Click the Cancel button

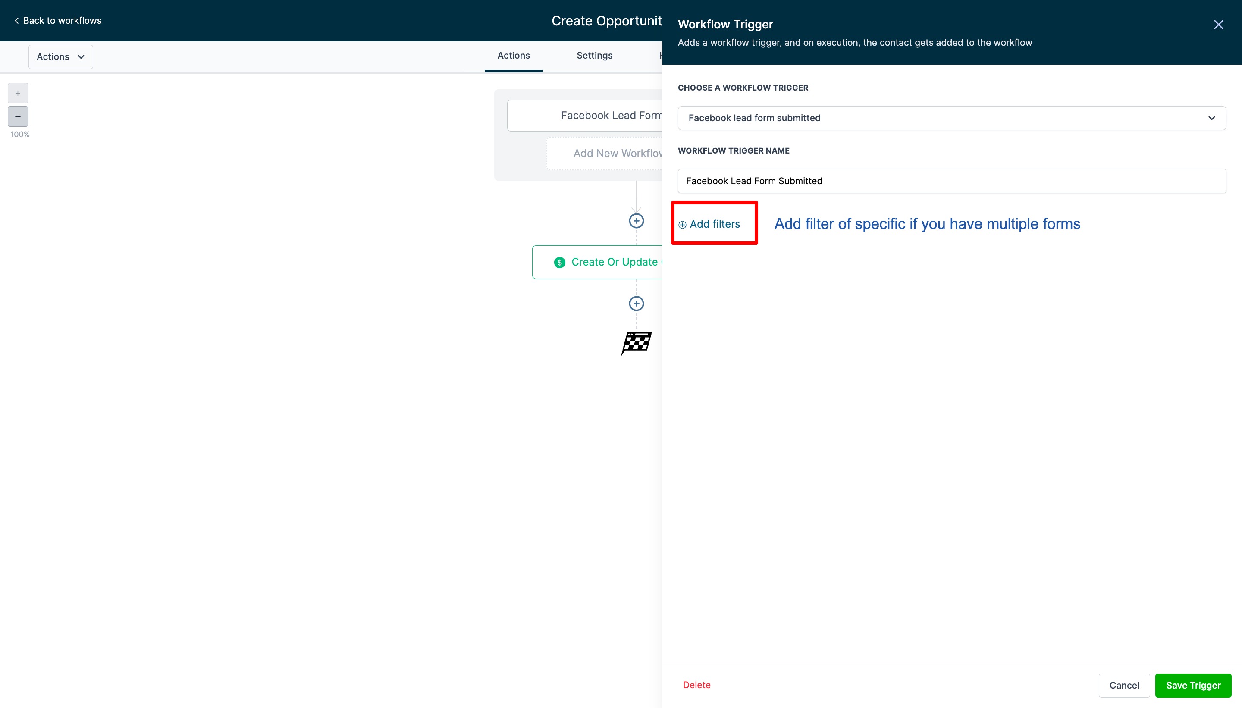[x=1124, y=685]
